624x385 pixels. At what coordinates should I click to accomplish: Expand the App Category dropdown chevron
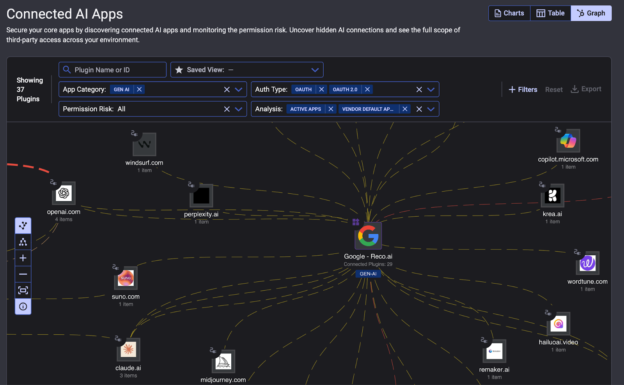click(x=239, y=90)
